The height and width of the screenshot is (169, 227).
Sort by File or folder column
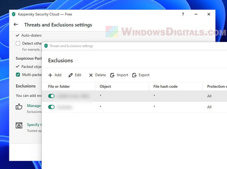[59, 87]
